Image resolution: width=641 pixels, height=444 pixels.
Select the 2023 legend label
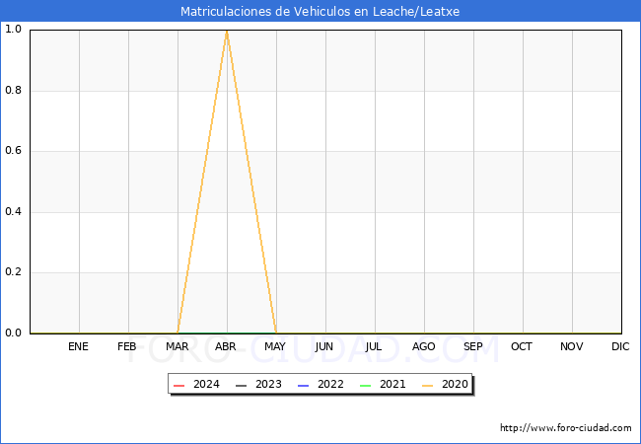268,385
